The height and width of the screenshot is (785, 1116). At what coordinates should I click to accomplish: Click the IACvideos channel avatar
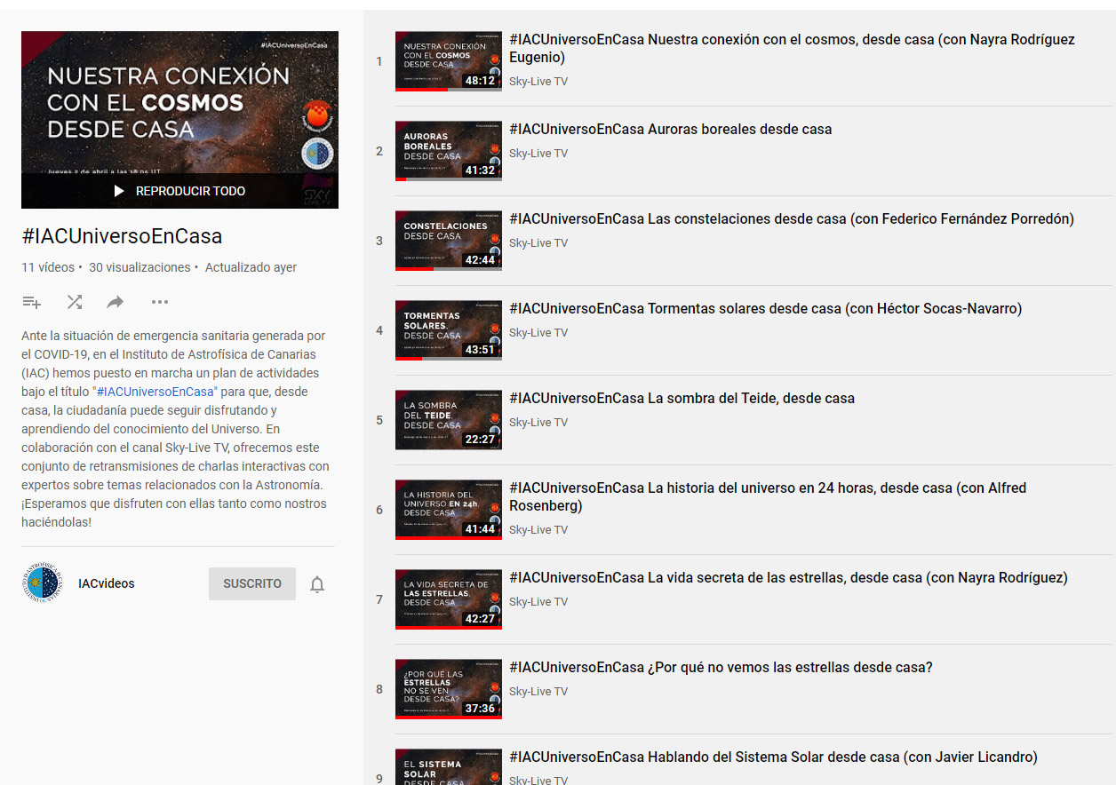(x=42, y=583)
